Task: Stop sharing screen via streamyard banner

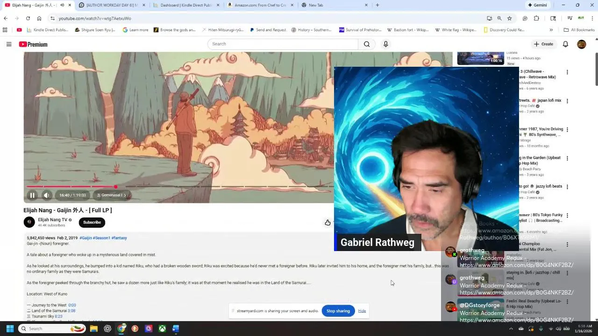Action: coord(338,311)
